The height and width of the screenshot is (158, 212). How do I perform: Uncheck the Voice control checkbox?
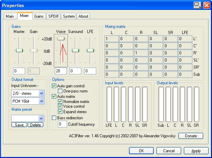click(60, 107)
